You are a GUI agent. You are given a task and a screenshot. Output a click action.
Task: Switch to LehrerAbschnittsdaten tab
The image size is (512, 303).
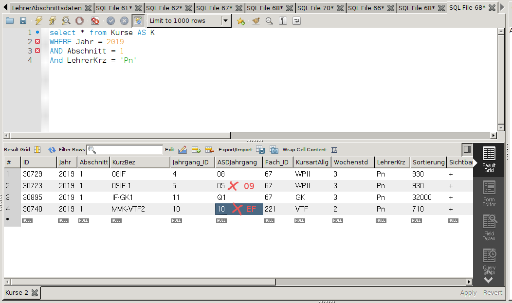click(x=47, y=8)
